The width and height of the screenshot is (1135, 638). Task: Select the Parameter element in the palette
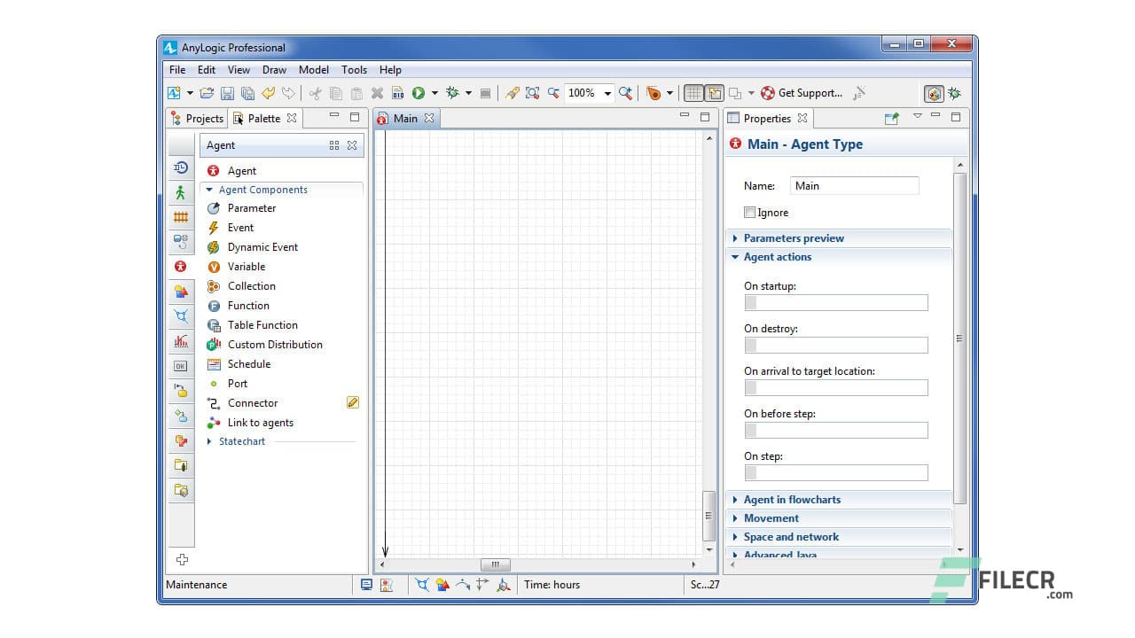(252, 208)
